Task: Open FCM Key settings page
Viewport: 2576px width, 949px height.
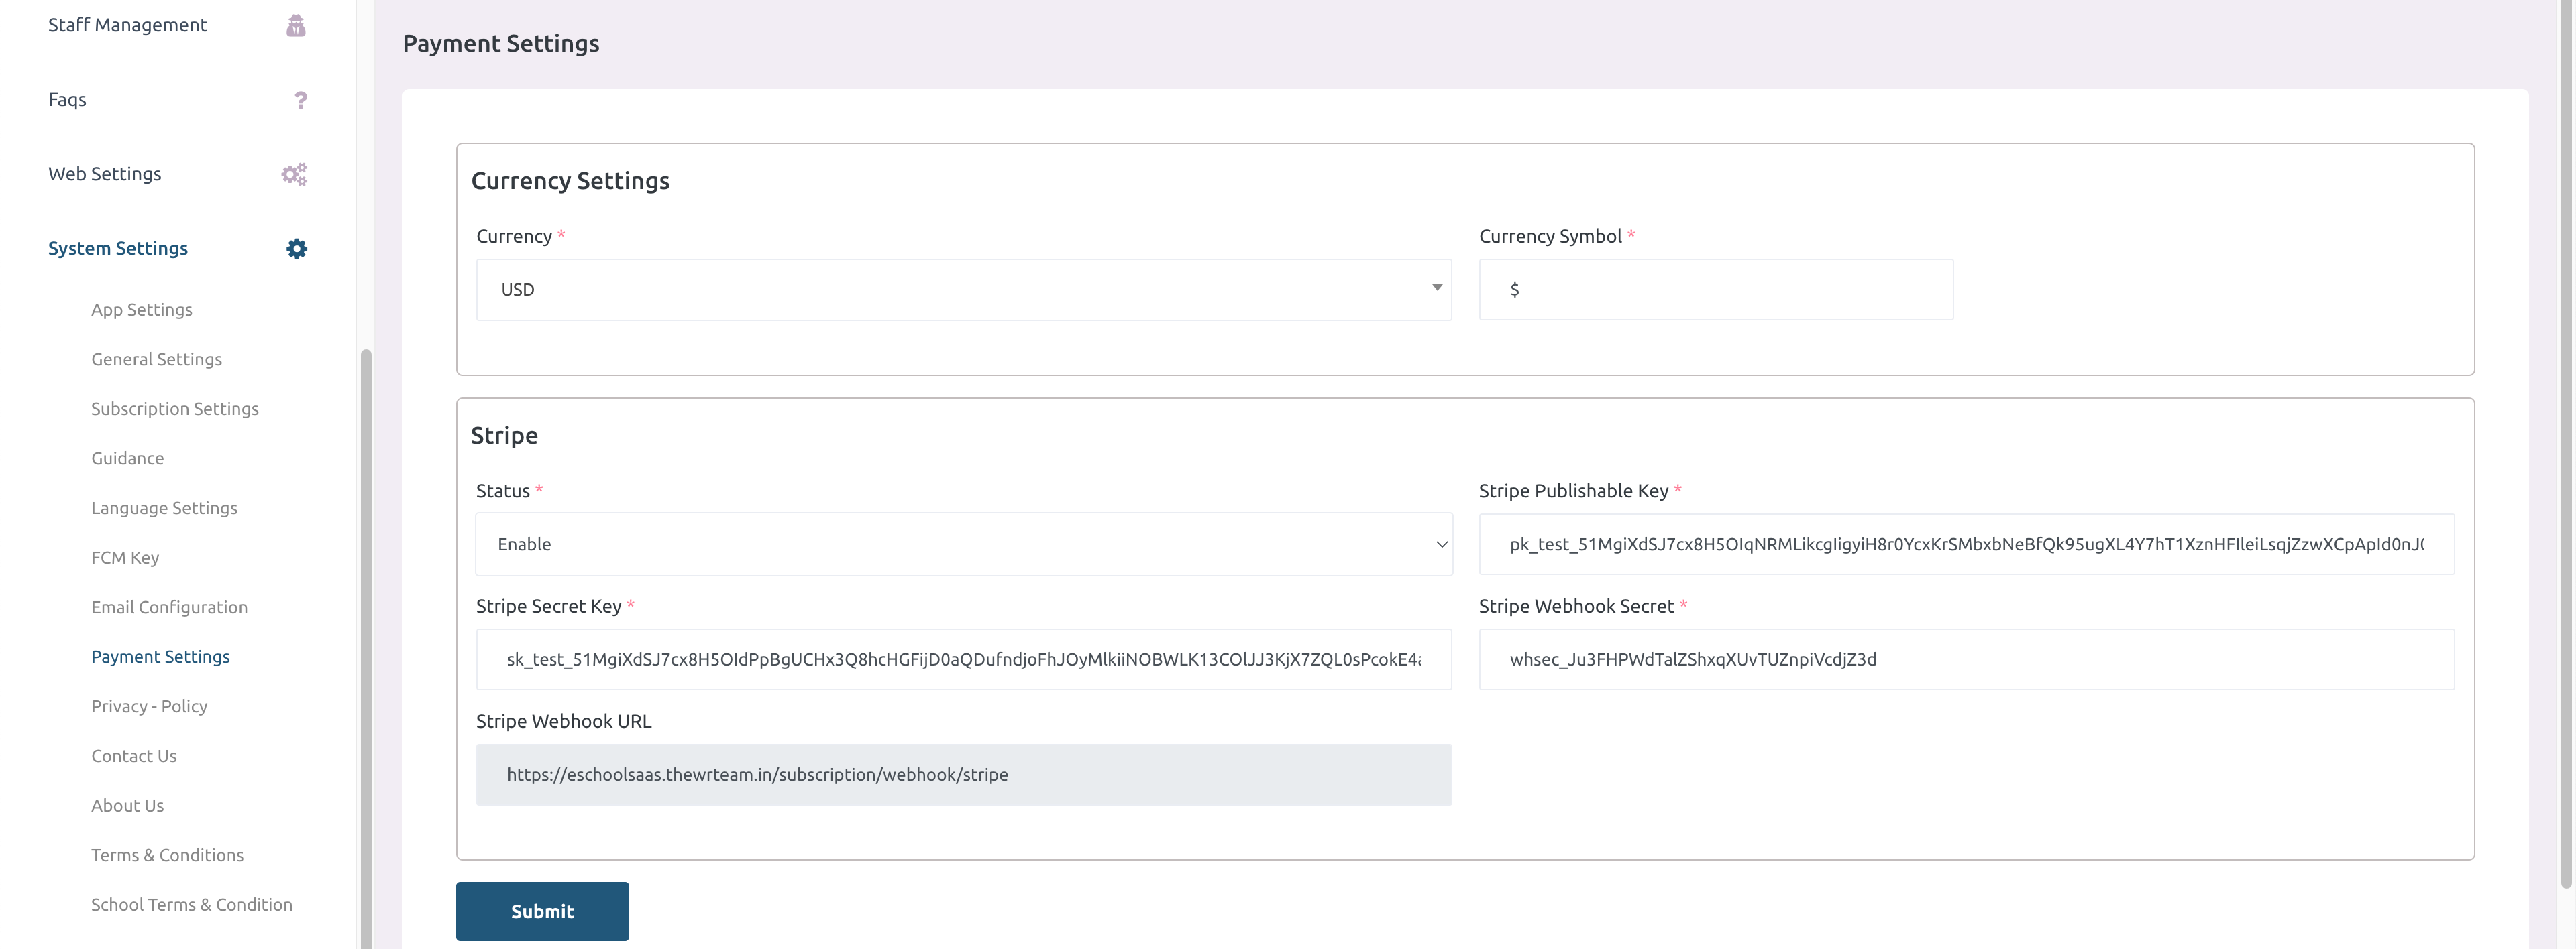Action: (x=125, y=558)
